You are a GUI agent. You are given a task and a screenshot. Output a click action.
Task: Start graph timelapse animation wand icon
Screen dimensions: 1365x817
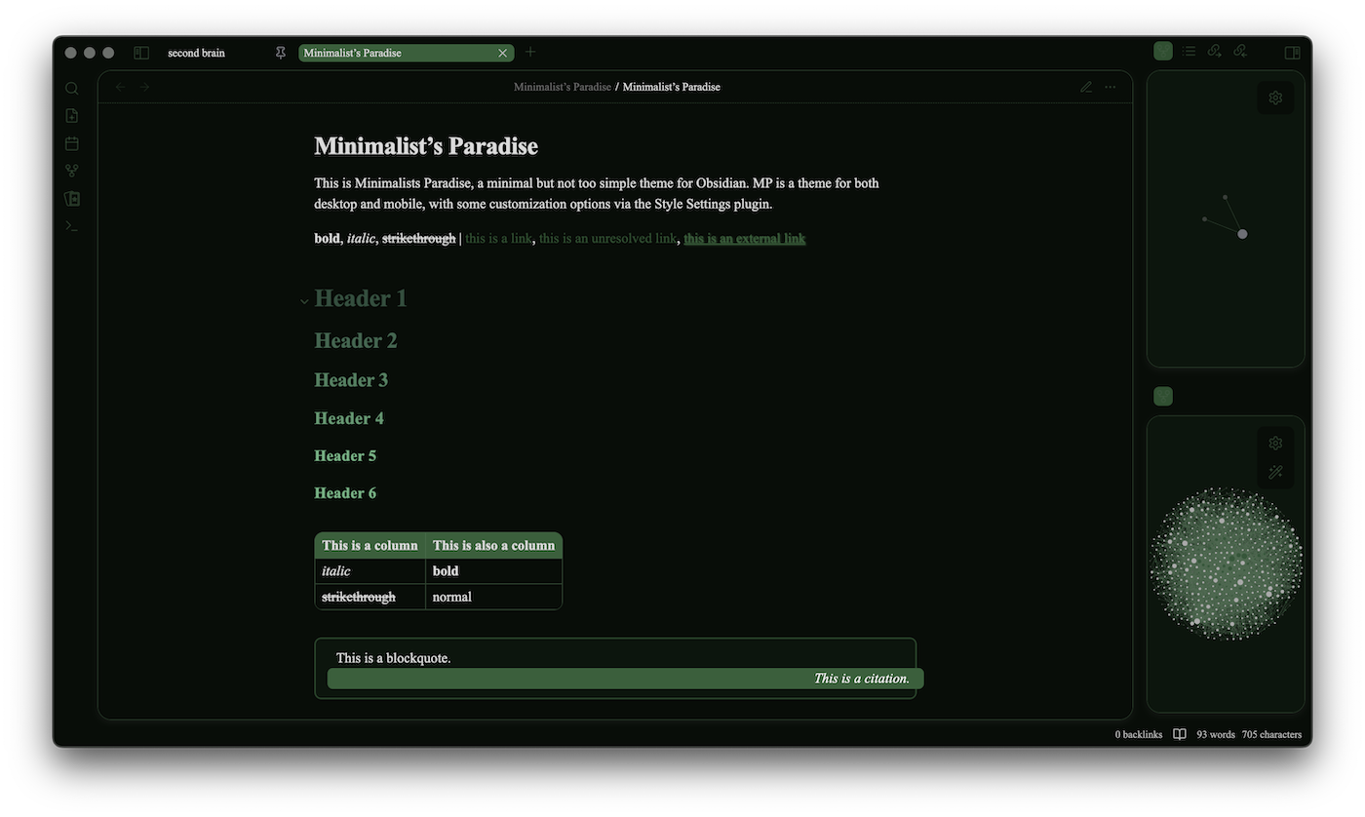(x=1275, y=473)
